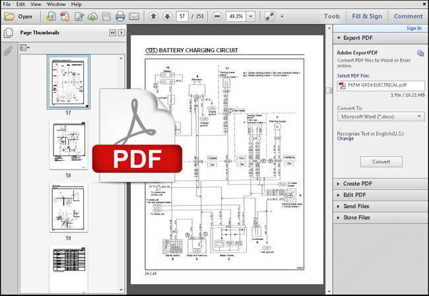Click the Save floppy disk icon
429x296 pixels.
[106, 16]
